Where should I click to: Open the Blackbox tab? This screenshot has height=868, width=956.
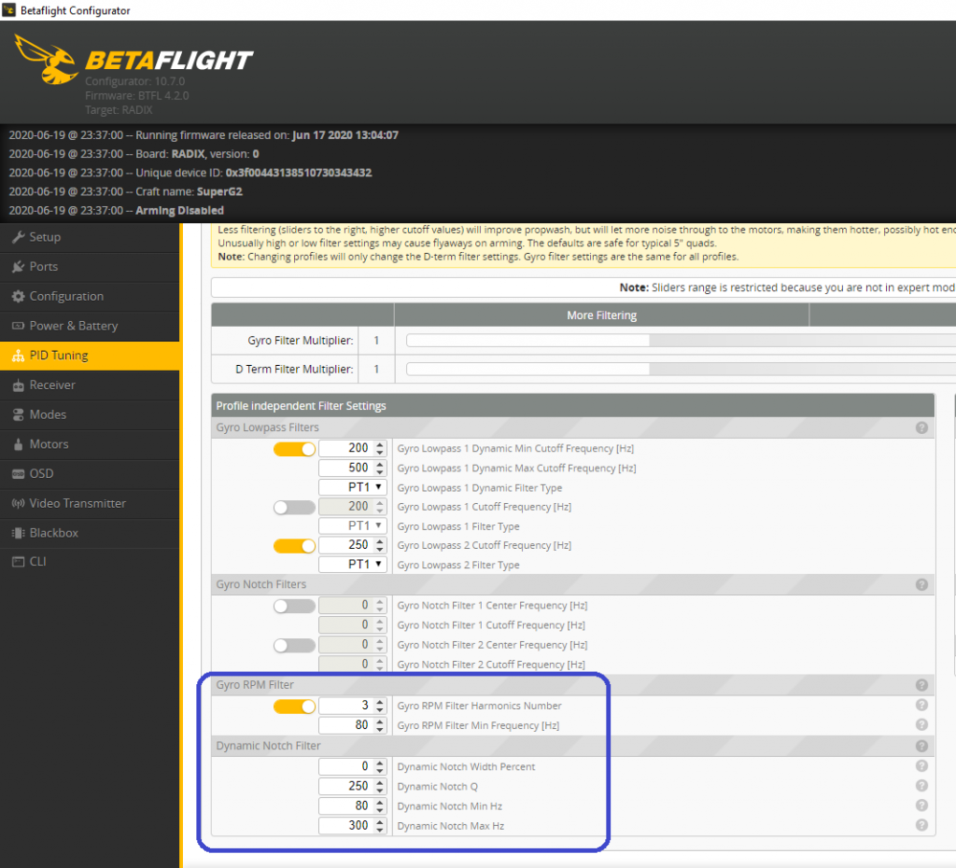pyautogui.click(x=91, y=533)
